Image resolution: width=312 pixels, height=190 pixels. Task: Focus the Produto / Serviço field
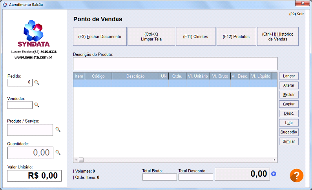coord(30,130)
